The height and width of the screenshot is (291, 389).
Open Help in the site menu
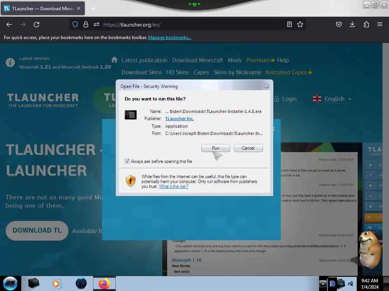pyautogui.click(x=283, y=60)
